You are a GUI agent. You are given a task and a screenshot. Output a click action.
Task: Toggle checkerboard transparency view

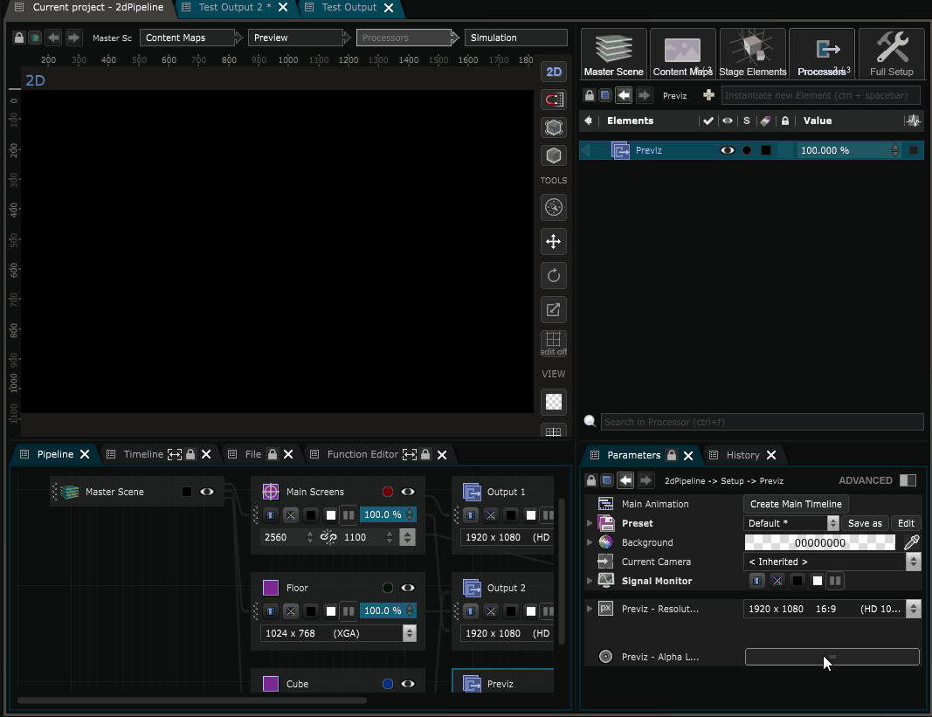(554, 402)
